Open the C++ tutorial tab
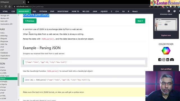 point(117,11)
